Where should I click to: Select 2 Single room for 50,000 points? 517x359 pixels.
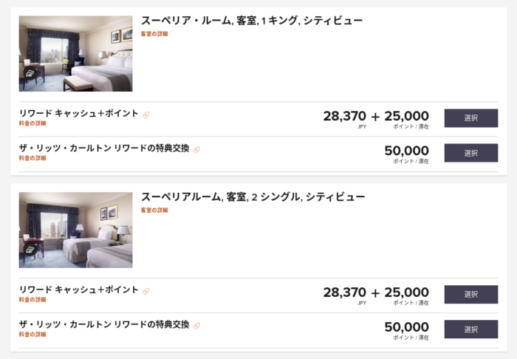click(471, 329)
